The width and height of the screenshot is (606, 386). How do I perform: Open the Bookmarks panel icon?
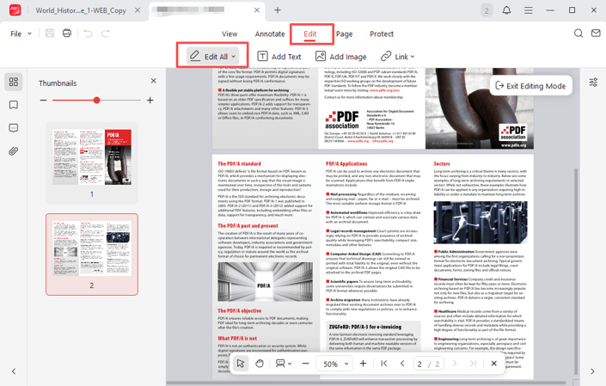tap(14, 105)
